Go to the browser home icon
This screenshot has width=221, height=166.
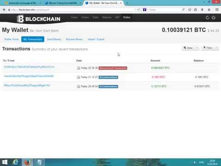click(x=209, y=10)
